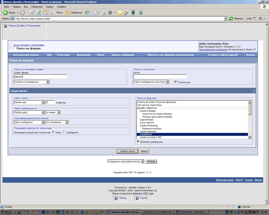Open the Персональные сообщения link

(213, 50)
